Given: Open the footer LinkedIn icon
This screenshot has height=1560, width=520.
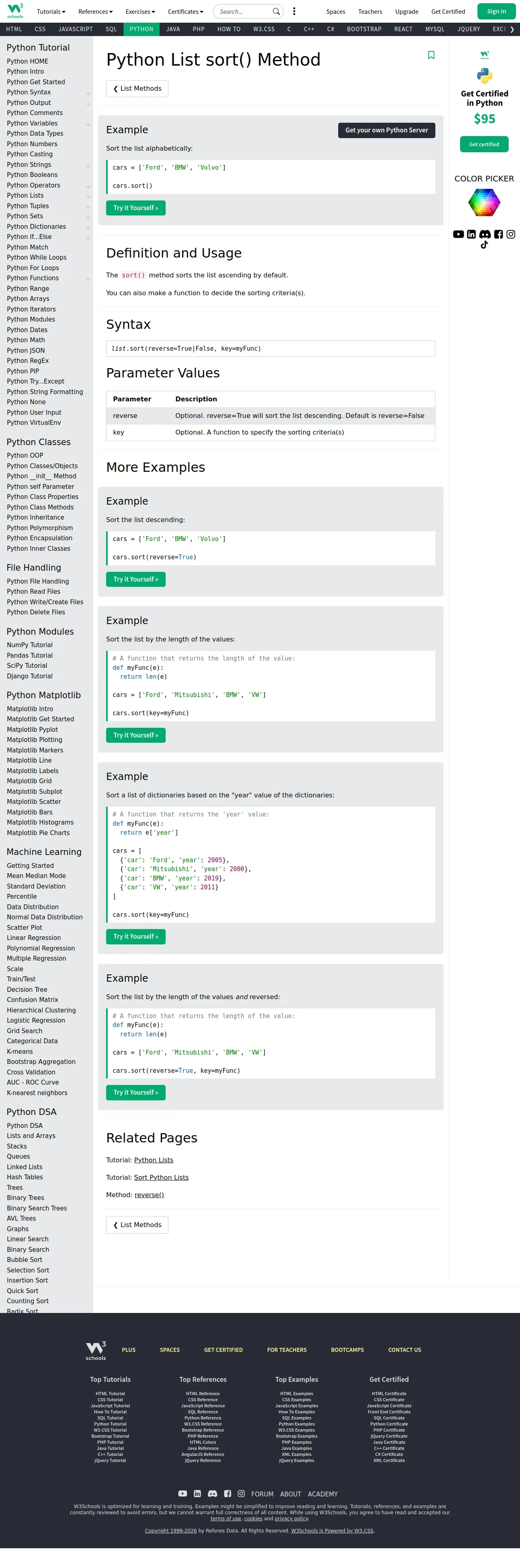Looking at the screenshot, I should click(x=197, y=1494).
